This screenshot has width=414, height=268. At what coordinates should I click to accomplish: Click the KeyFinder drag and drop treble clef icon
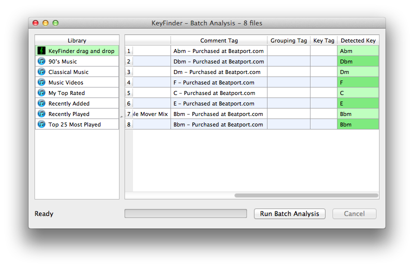point(42,51)
